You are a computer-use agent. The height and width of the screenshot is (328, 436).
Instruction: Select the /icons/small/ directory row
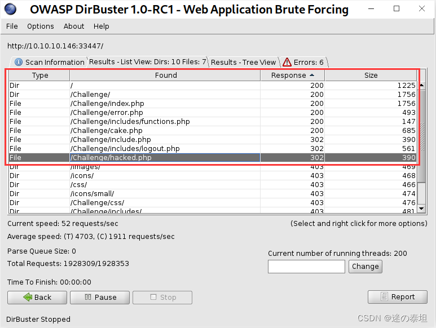pyautogui.click(x=213, y=193)
